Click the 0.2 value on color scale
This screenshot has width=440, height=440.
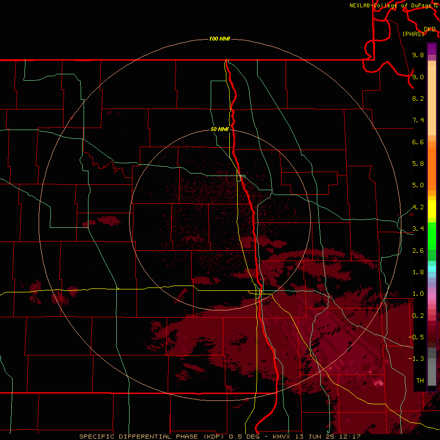pos(418,316)
